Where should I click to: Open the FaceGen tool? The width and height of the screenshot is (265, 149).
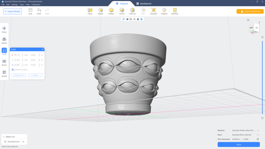pos(153,11)
